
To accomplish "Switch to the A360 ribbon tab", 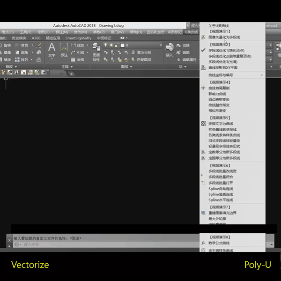I will [x=36, y=38].
